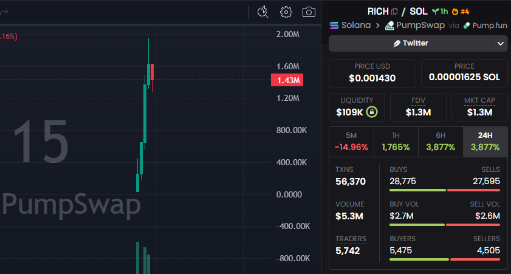Click the 2.00M price axis label
The height and width of the screenshot is (274, 511).
click(x=288, y=34)
